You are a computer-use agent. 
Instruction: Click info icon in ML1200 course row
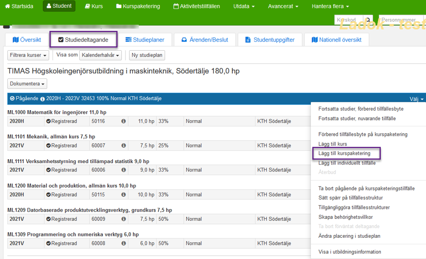(x=124, y=194)
